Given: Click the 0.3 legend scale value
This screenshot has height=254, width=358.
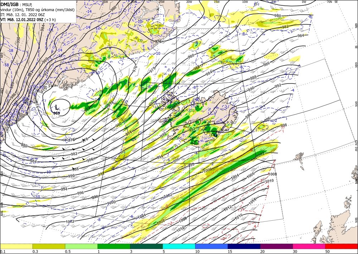Looking at the screenshot, I should (x=35, y=251).
